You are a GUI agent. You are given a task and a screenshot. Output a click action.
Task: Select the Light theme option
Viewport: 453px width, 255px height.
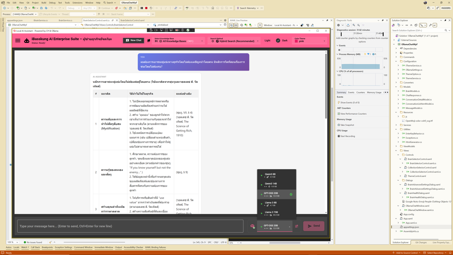point(267,40)
